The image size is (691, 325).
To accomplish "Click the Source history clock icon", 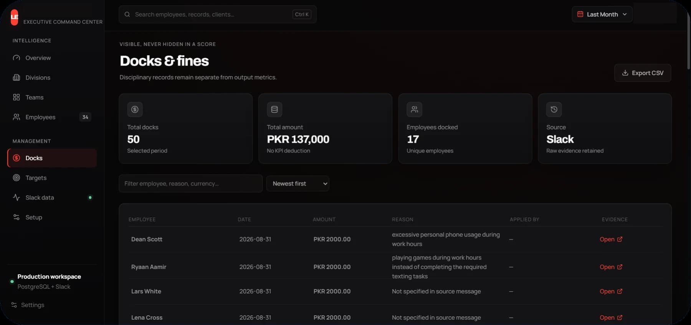I will [x=554, y=109].
